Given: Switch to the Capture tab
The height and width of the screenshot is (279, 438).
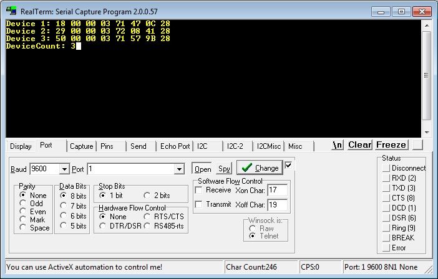Looking at the screenshot, I should pos(81,146).
